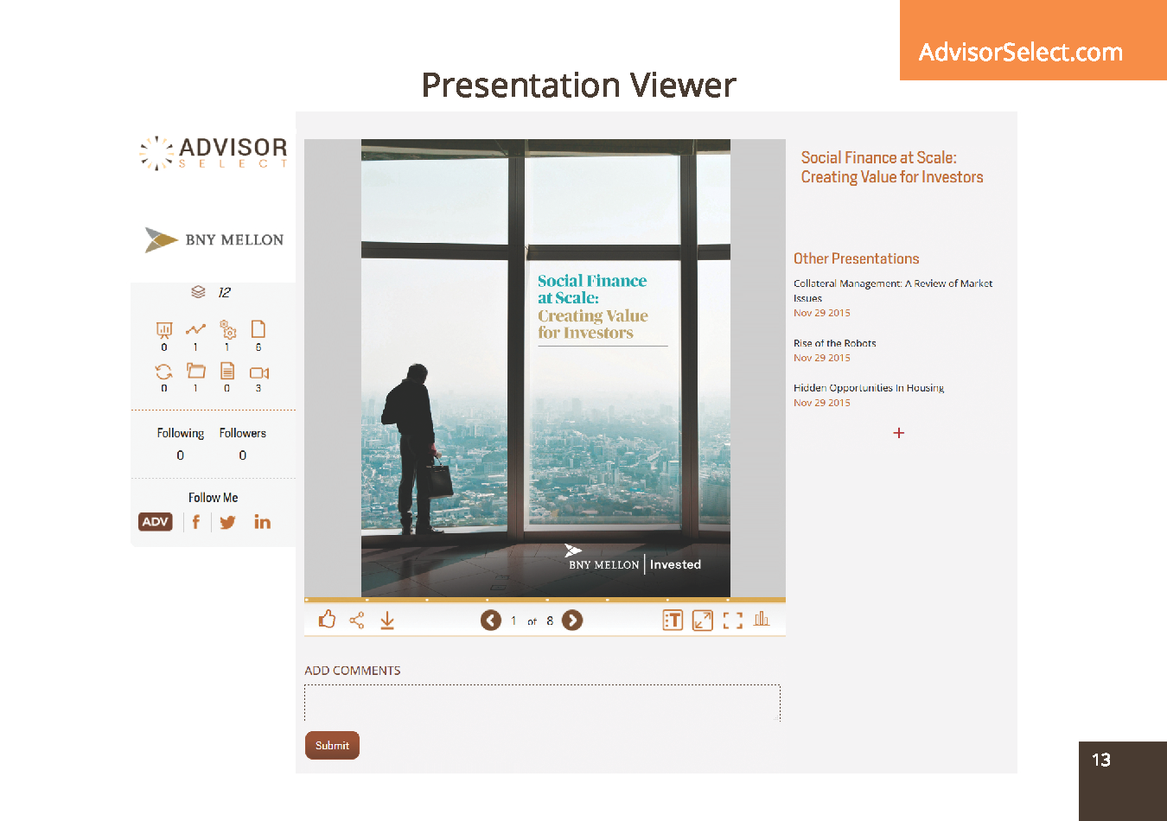Screen dimensions: 1167x821
Task: Go to the previous slide
Action: pyautogui.click(x=490, y=621)
